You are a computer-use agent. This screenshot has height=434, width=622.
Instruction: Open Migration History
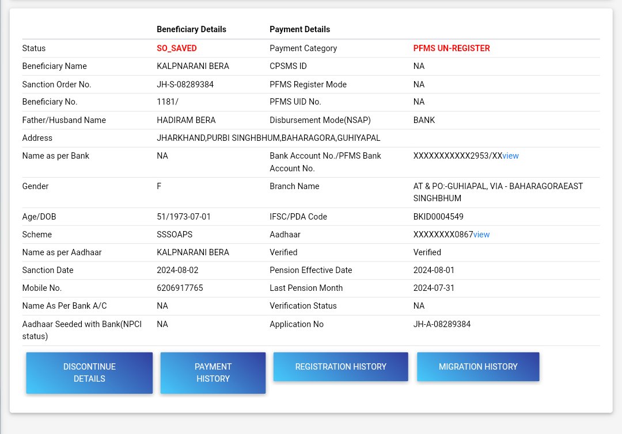coord(478,367)
